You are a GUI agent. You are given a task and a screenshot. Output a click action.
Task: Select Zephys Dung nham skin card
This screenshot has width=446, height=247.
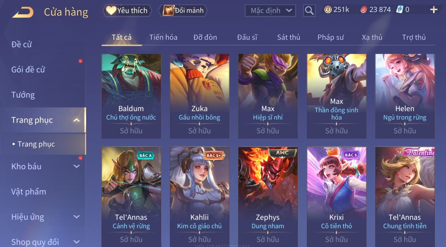tap(268, 196)
